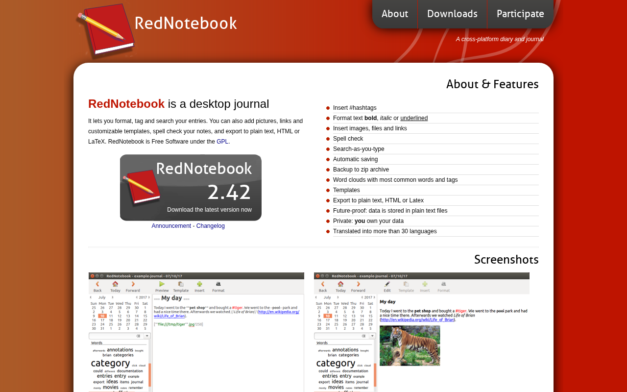Click the 'Screenshots' section heading
Image resolution: width=627 pixels, height=392 pixels.
[x=506, y=260]
